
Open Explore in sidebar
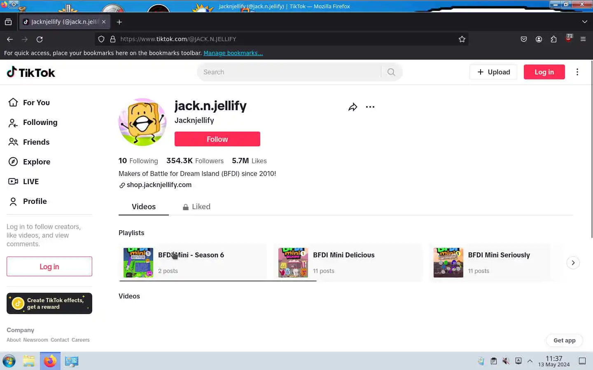(29, 162)
